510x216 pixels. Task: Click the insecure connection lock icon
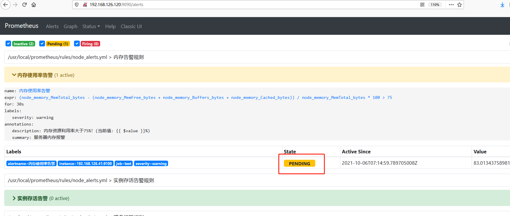85,5
